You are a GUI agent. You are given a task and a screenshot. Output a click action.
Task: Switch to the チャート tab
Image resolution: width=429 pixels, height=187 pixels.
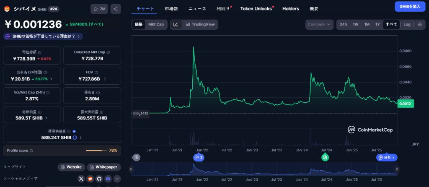[145, 8]
